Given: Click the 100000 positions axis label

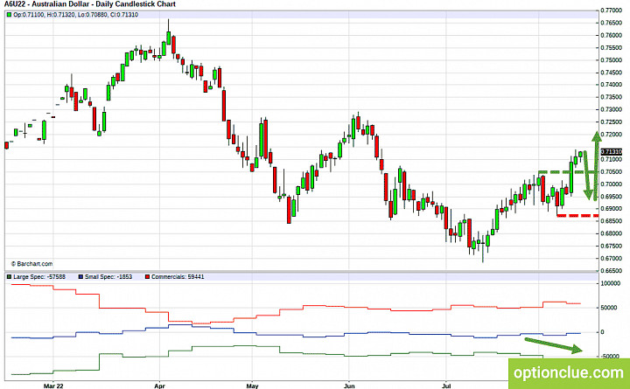Looking at the screenshot, I should (x=611, y=283).
